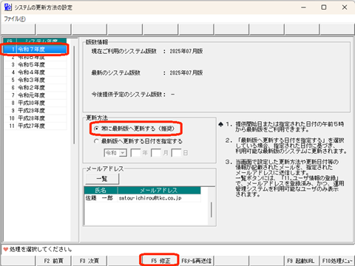Select the 令和元年度 row
Screen dimensions: 355x266
35,95
